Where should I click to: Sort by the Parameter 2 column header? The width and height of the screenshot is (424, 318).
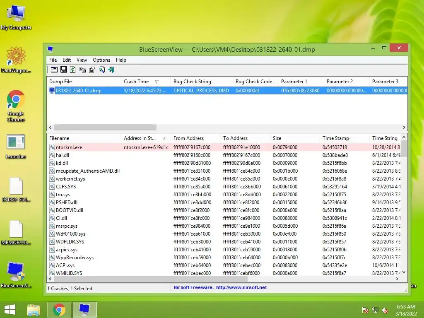[x=347, y=82]
